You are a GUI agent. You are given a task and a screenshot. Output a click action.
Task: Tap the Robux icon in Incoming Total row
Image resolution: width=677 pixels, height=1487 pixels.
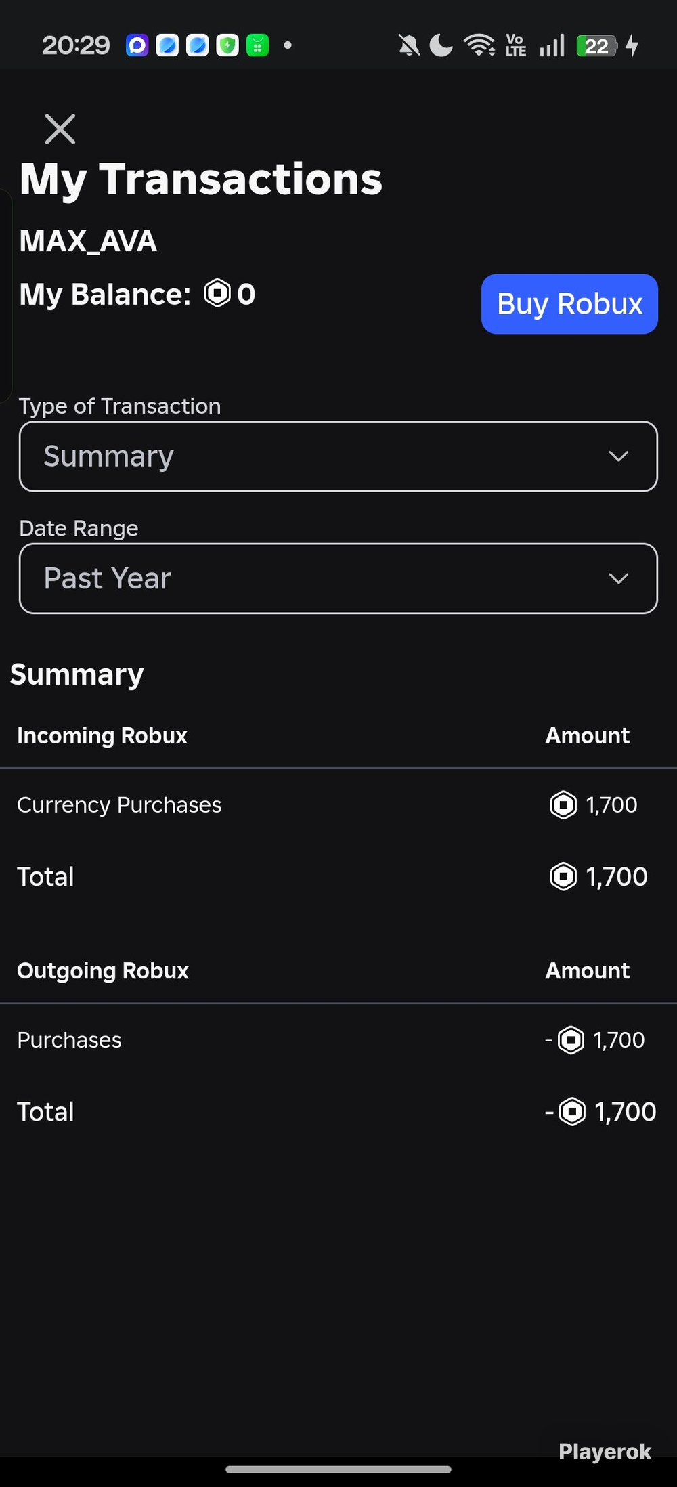(563, 876)
